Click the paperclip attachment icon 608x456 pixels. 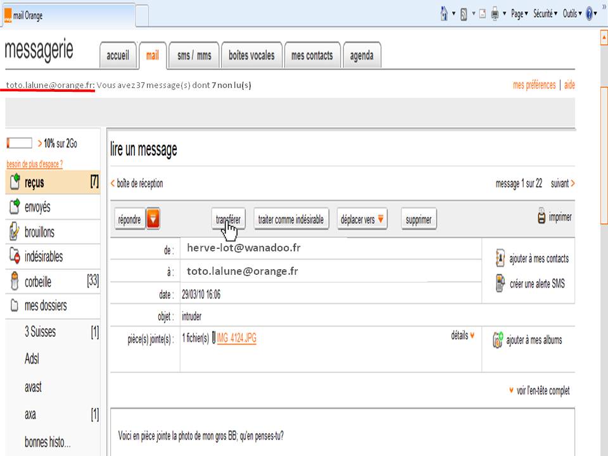pyautogui.click(x=213, y=338)
